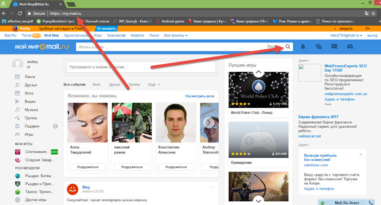This screenshot has width=381, height=205.
Task: Show next games with down chevron
Action: (x=259, y=201)
